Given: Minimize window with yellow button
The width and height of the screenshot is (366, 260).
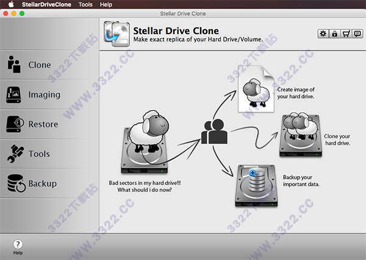Looking at the screenshot, I should point(14,13).
